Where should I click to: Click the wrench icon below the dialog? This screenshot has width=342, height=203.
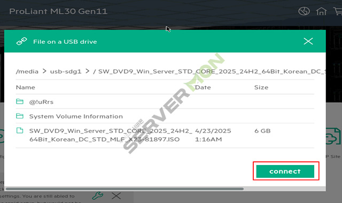pyautogui.click(x=97, y=196)
